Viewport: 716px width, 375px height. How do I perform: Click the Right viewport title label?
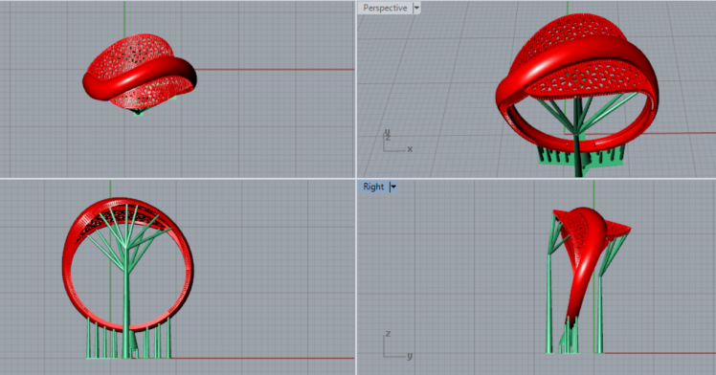[373, 187]
